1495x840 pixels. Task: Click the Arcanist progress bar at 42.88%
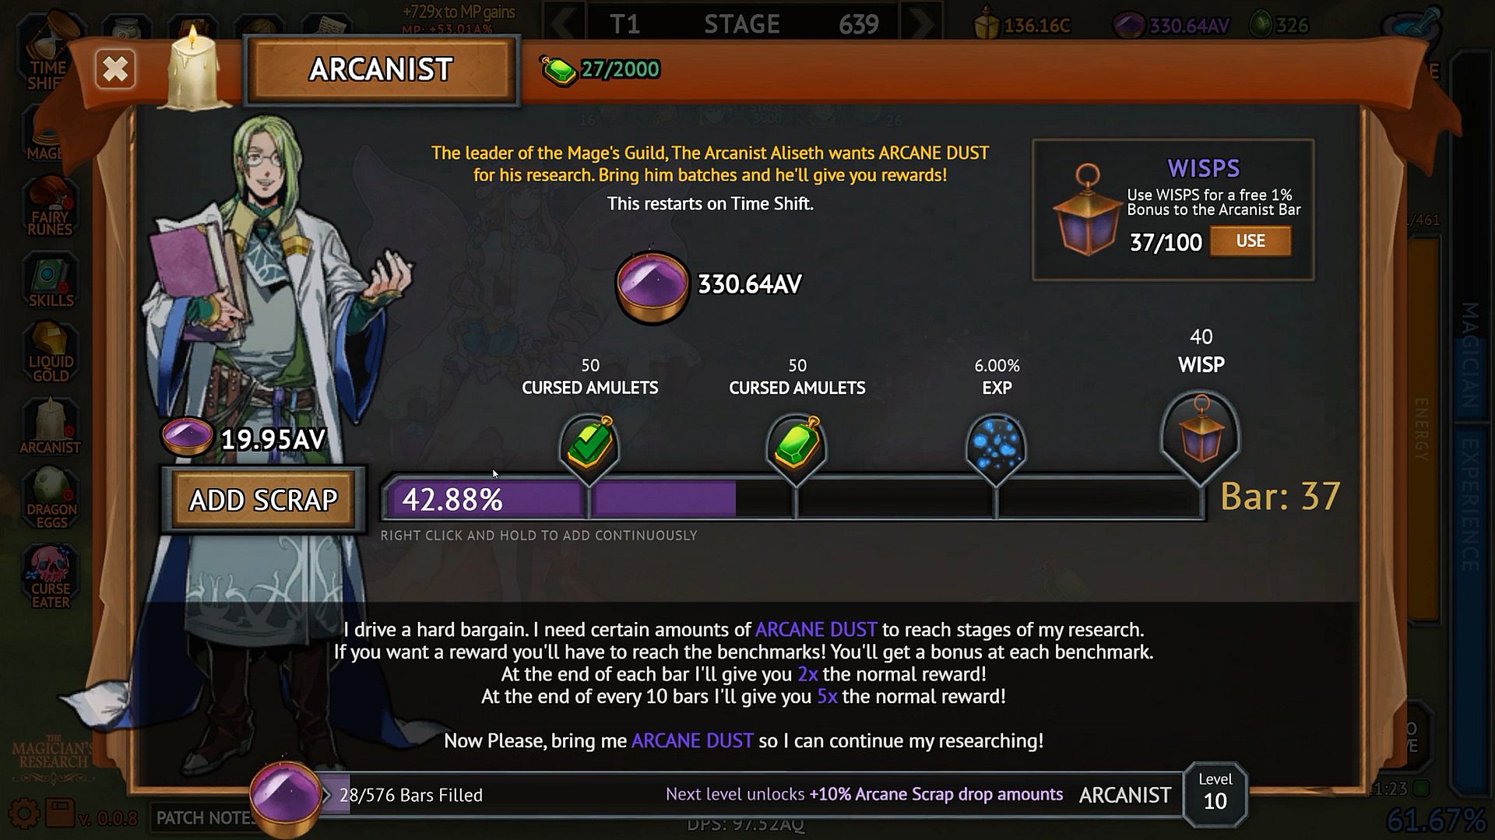793,499
